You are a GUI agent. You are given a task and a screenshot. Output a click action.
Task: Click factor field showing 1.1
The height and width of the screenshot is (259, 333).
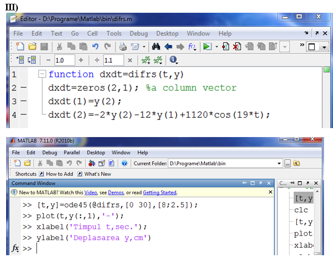point(113,60)
